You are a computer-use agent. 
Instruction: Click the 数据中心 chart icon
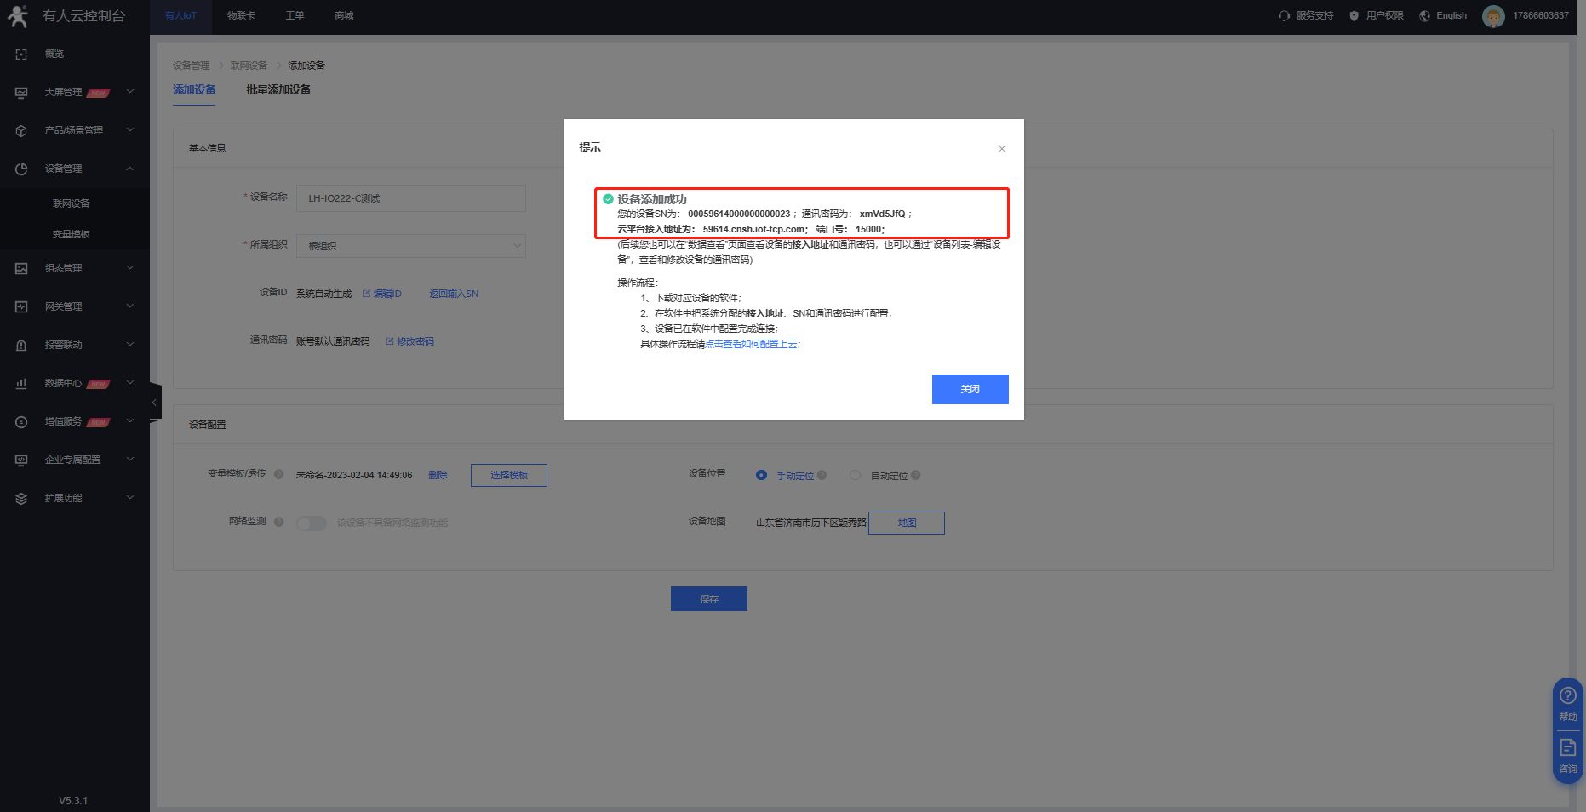pos(21,384)
